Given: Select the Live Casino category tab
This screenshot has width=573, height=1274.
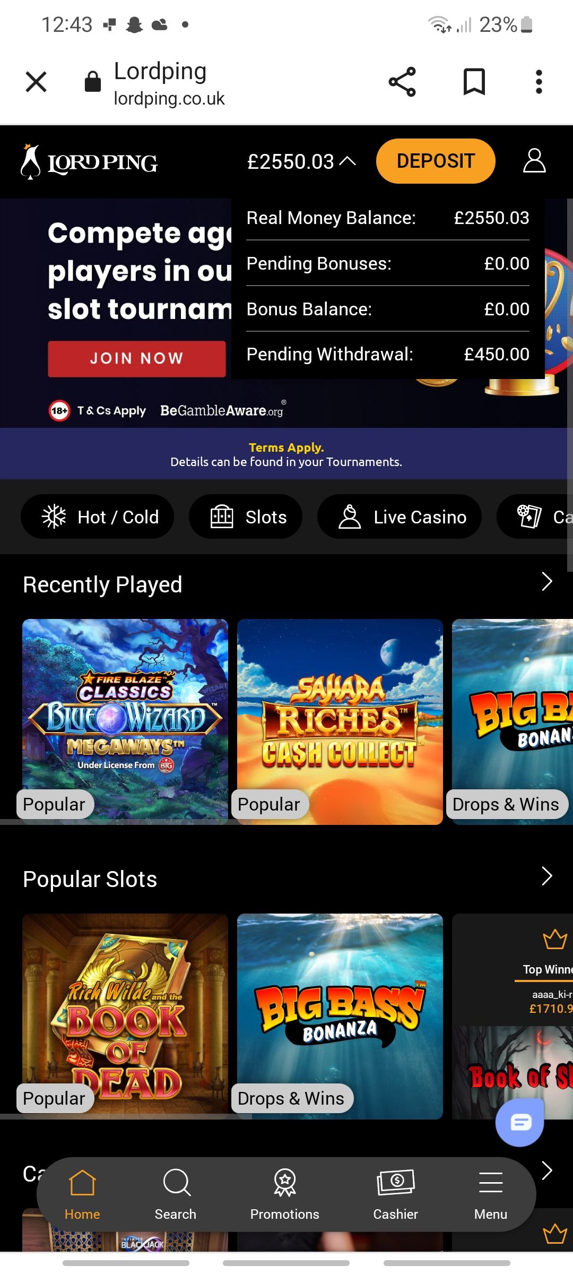Looking at the screenshot, I should [x=400, y=517].
